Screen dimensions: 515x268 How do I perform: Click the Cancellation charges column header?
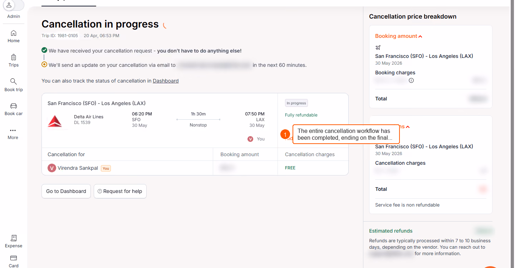[x=310, y=154]
